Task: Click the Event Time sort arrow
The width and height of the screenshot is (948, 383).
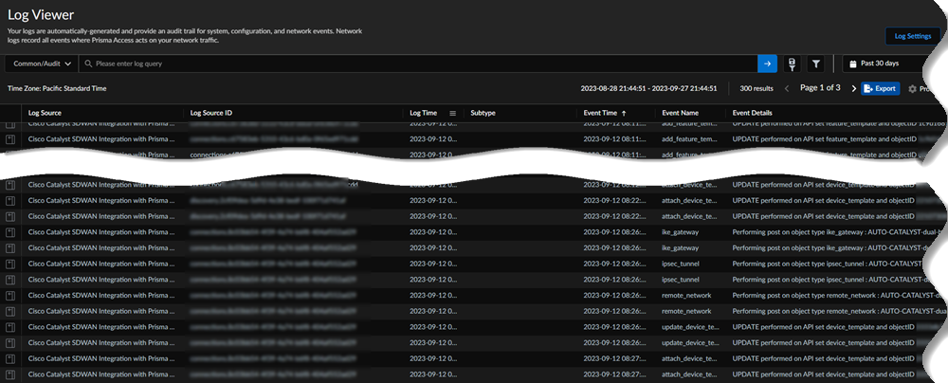Action: coord(624,113)
